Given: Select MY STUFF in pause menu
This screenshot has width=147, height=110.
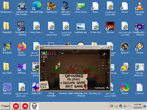Looking at the screenshot, I should (73, 79).
